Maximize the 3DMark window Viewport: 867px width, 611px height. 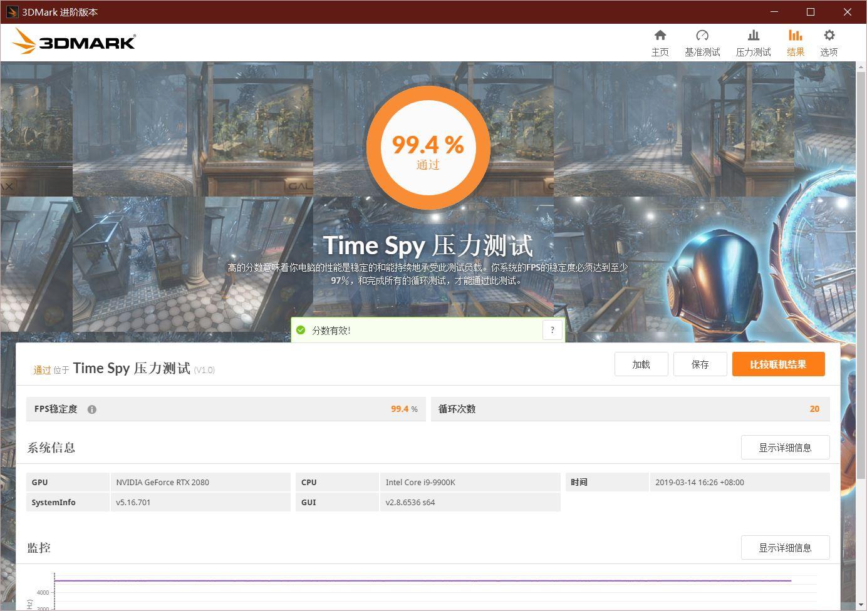811,12
